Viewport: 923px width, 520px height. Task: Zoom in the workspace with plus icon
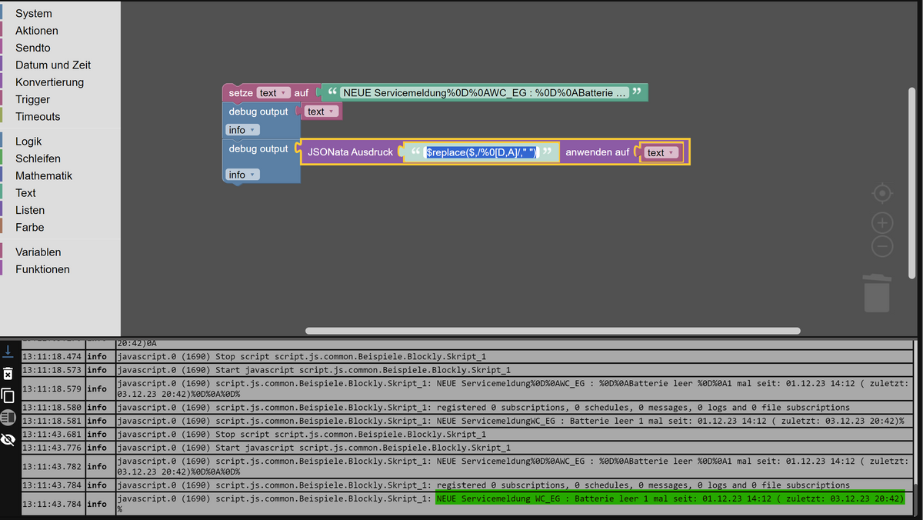(x=882, y=223)
